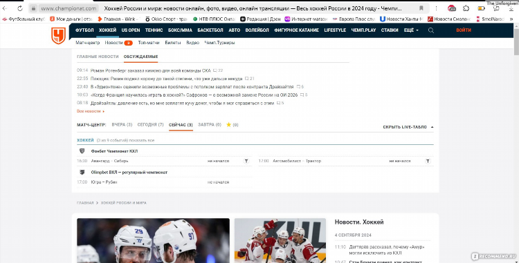The image size is (519, 263).
Task: Select the ХОККЕЙ section in top menu
Action: point(107,30)
